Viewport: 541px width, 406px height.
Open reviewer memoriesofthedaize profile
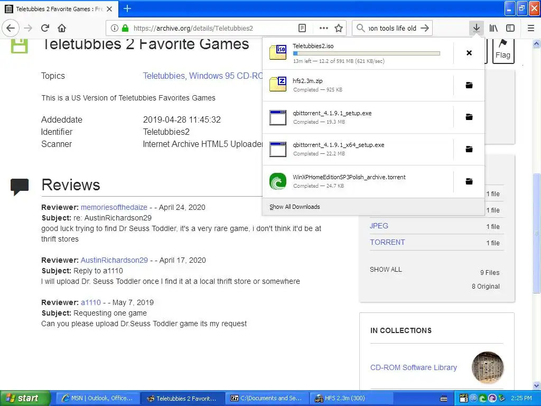click(114, 207)
